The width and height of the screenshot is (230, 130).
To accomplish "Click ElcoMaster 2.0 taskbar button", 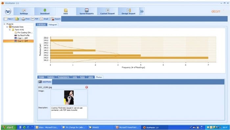I will tap(155, 127).
